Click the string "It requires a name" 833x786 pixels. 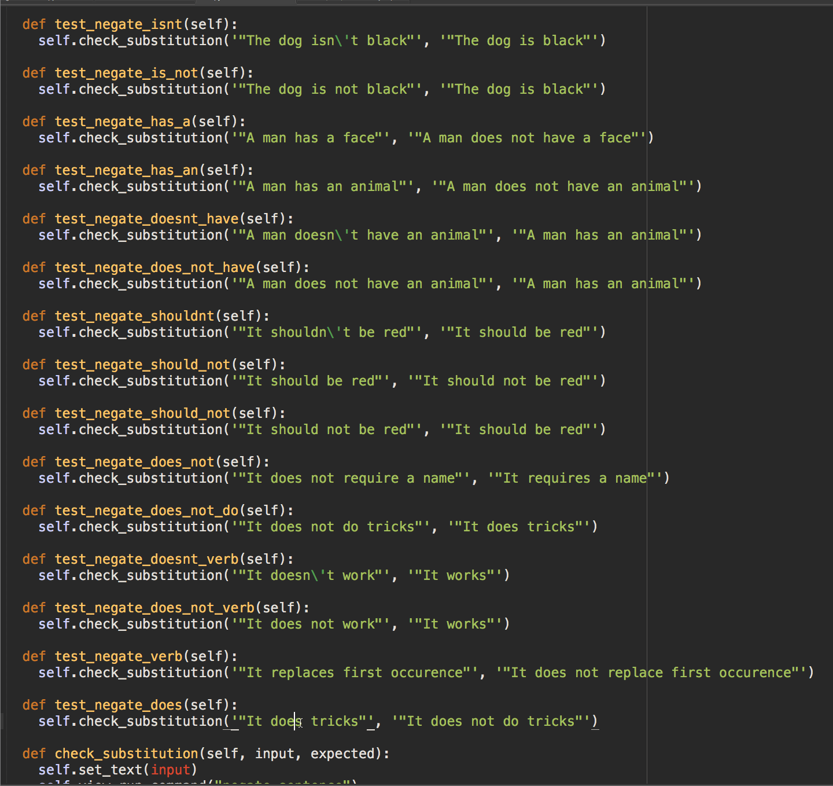[575, 478]
